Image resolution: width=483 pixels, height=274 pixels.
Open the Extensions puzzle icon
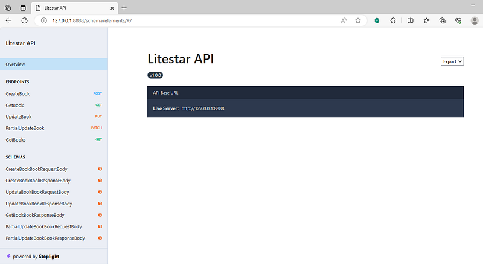coord(393,20)
